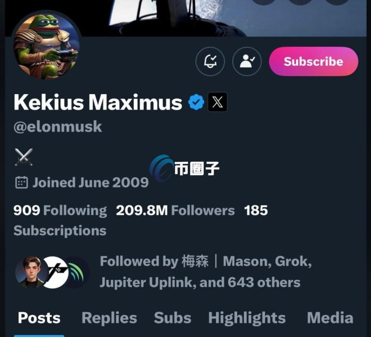Tap the blue verified checkmark badge
371x337 pixels.
pos(196,102)
